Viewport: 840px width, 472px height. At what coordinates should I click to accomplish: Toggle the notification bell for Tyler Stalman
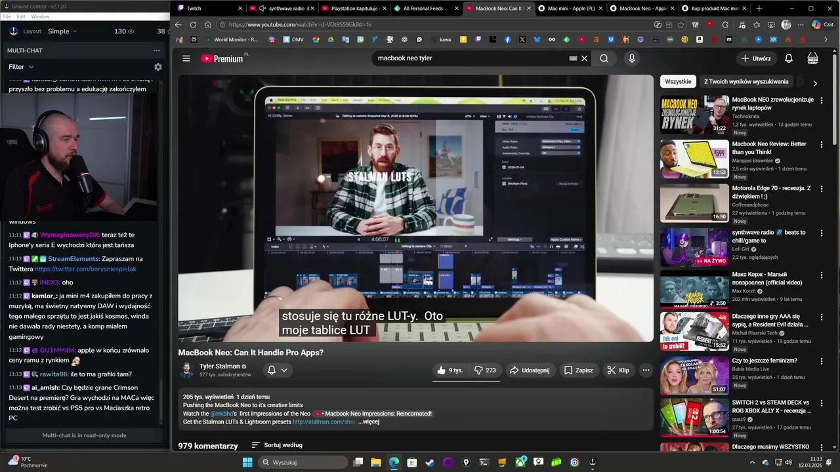271,370
